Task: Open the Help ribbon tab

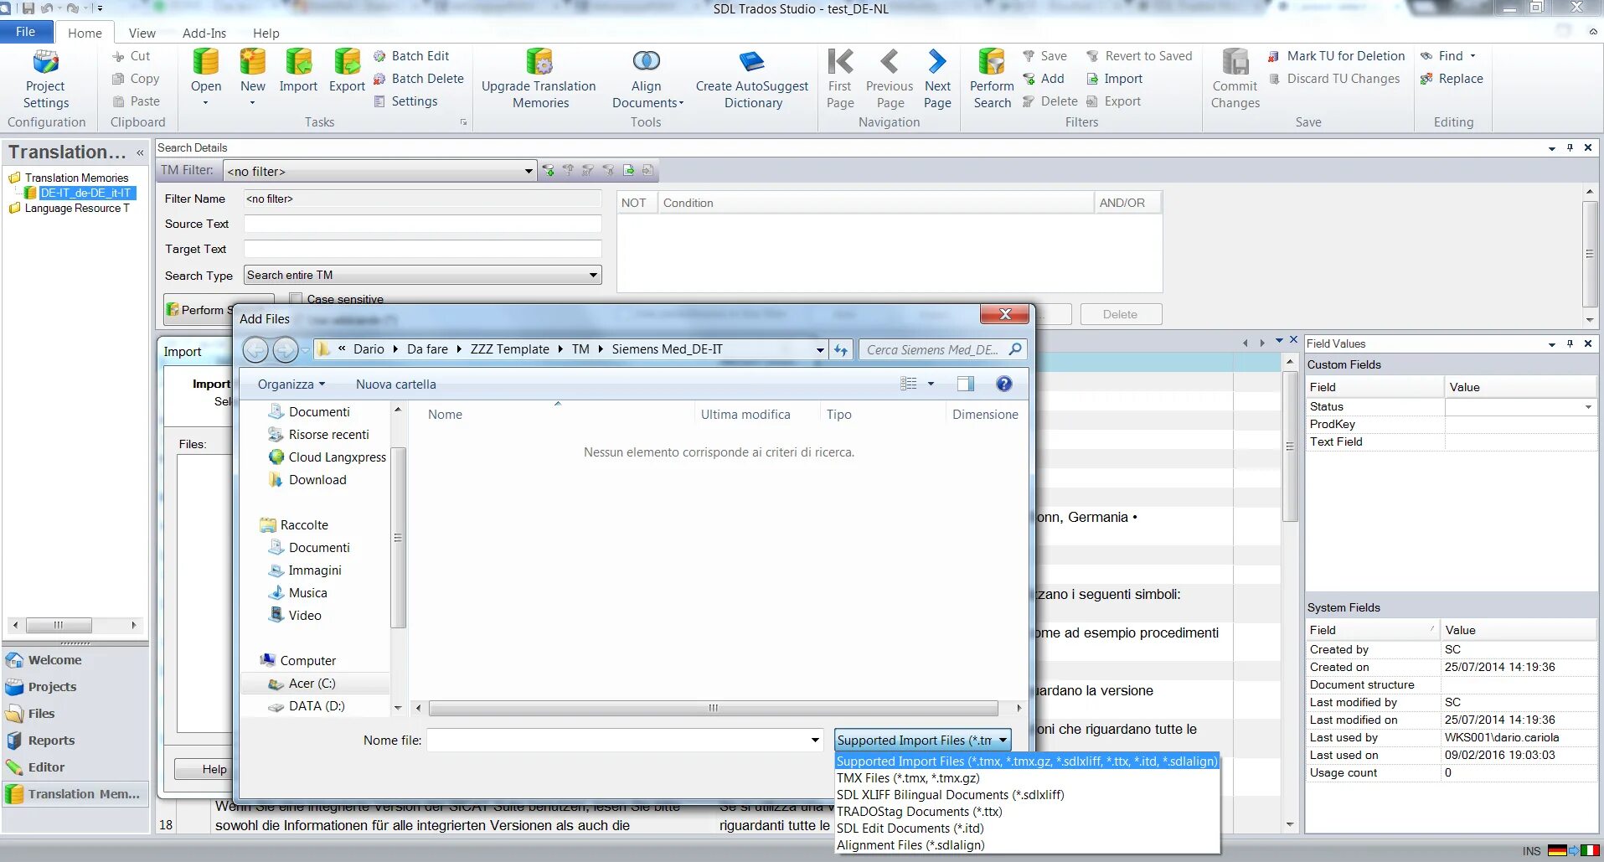Action: (266, 34)
